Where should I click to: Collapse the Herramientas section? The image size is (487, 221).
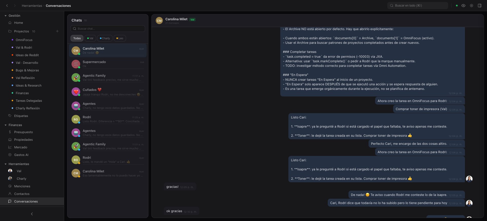click(x=6, y=164)
